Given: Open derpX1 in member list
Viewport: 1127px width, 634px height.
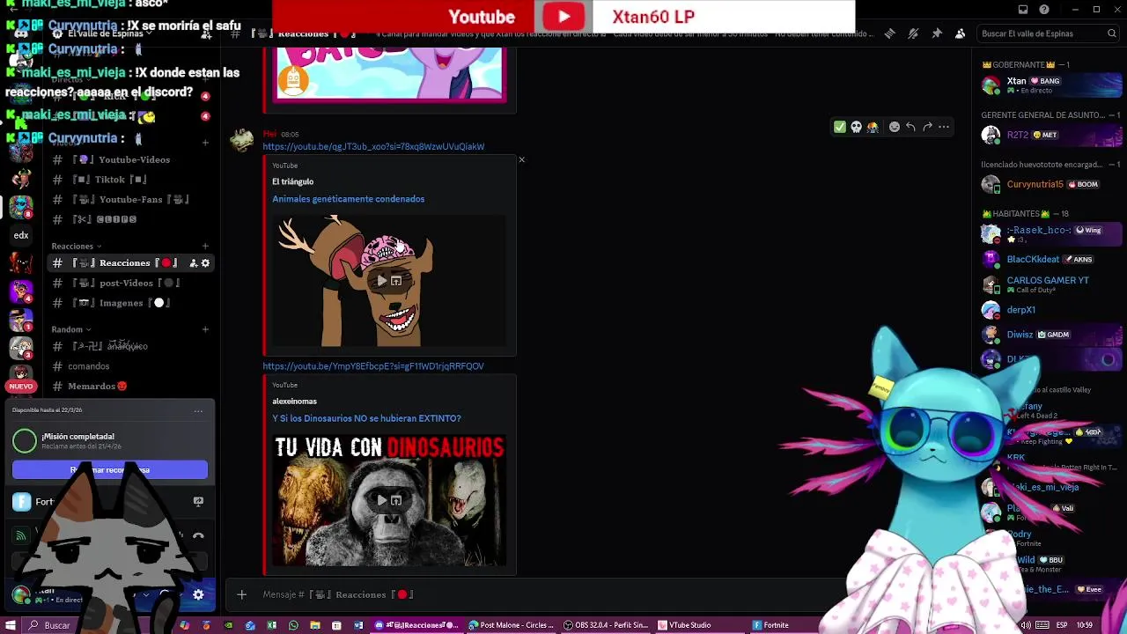Looking at the screenshot, I should coord(1052,310).
